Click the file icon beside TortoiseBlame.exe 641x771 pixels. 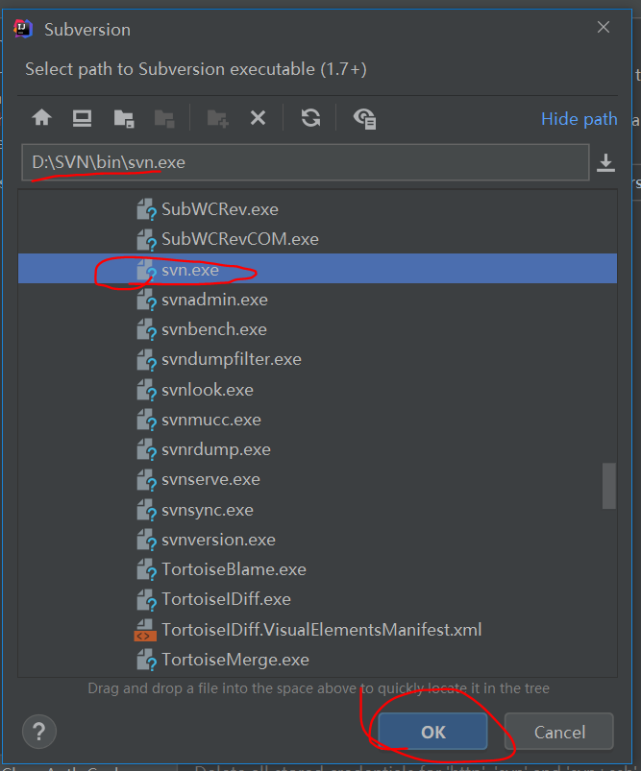(146, 569)
